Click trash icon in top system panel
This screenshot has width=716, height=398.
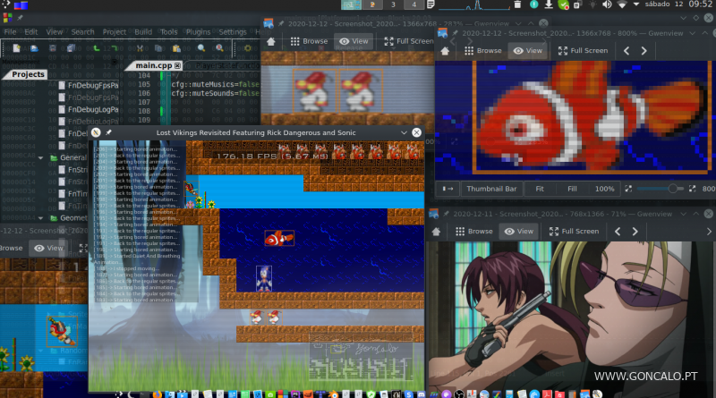(517, 4)
